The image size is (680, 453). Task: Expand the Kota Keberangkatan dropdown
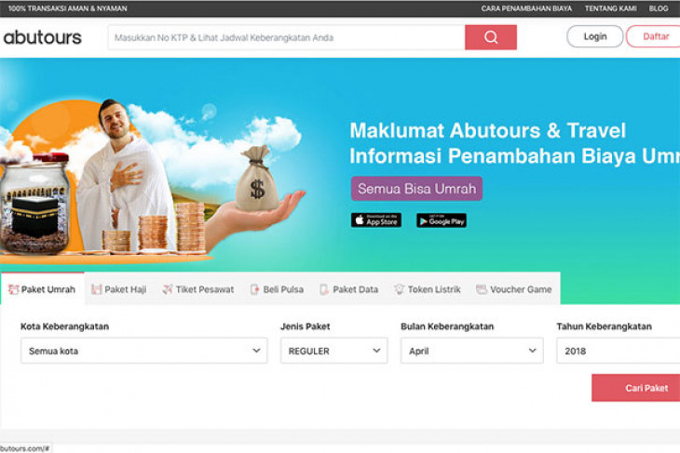click(144, 351)
